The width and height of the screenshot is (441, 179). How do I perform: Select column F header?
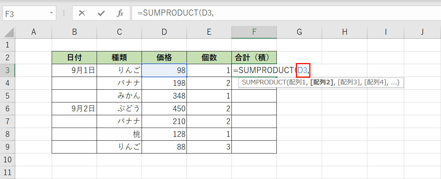click(254, 32)
